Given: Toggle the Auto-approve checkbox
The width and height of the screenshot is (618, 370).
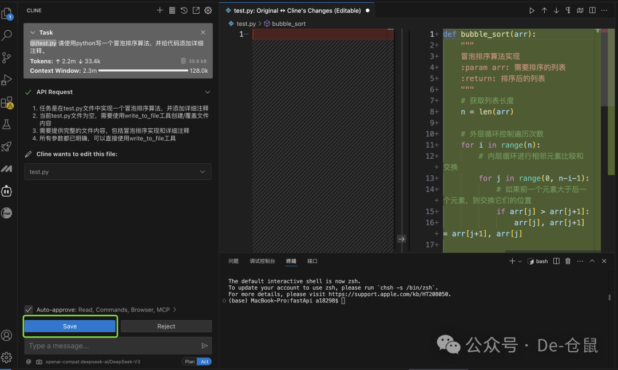Looking at the screenshot, I should [x=29, y=309].
